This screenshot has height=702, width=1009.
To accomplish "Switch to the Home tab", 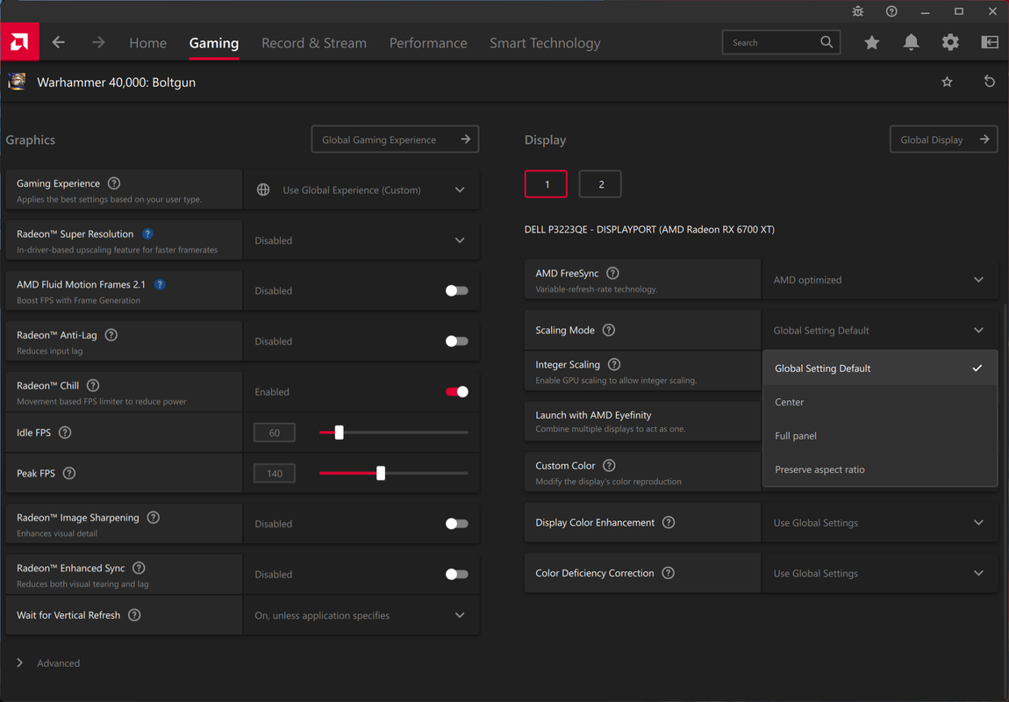I will pyautogui.click(x=147, y=43).
